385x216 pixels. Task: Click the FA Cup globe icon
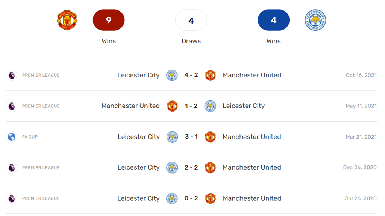[x=12, y=137]
